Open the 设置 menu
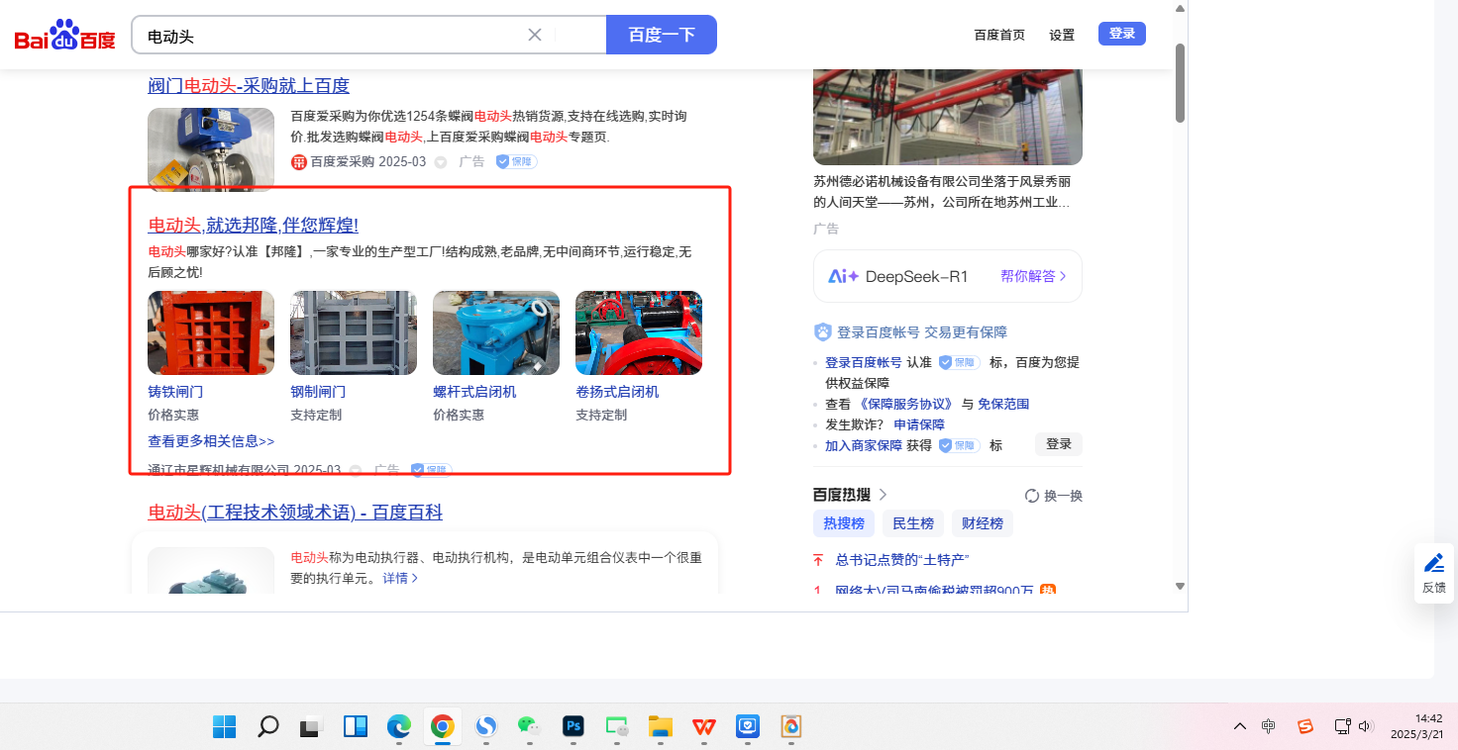The image size is (1458, 750). tap(1062, 35)
